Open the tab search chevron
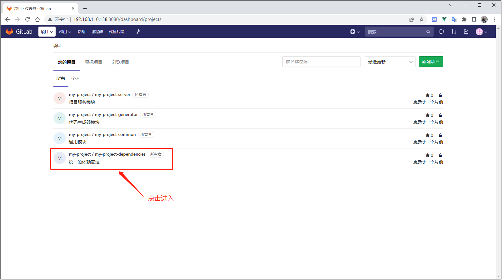502x280 pixels. (451, 5)
